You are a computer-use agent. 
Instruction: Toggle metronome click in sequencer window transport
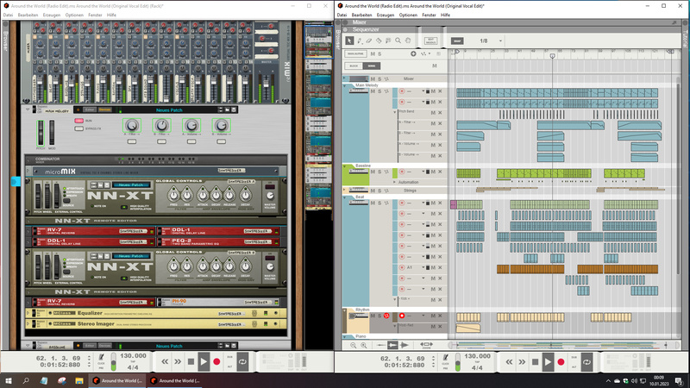pyautogui.click(x=445, y=358)
